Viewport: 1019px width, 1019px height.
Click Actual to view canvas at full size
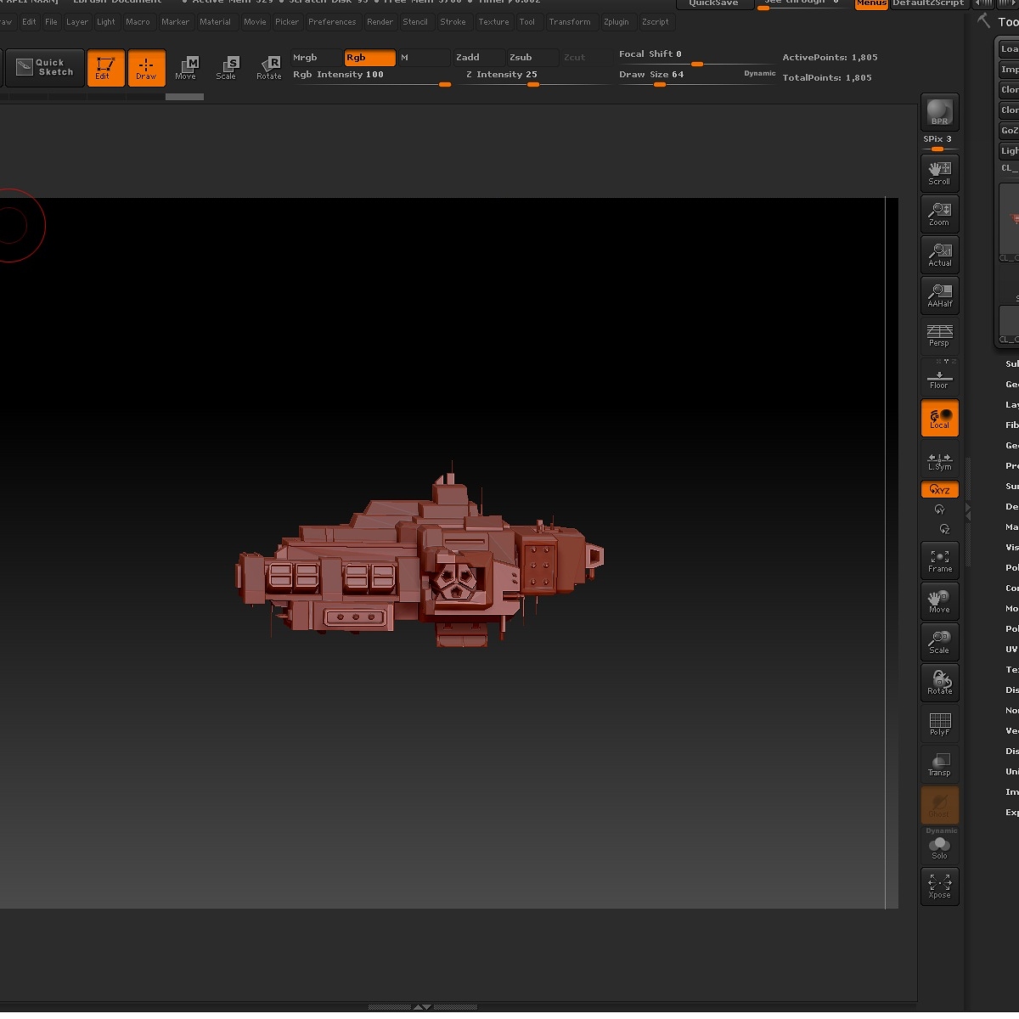click(x=939, y=255)
